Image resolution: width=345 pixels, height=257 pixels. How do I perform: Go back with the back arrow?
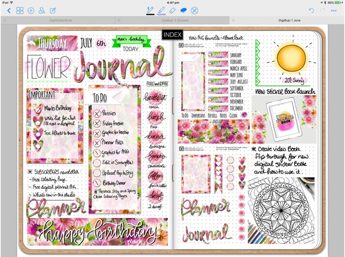tap(9, 10)
